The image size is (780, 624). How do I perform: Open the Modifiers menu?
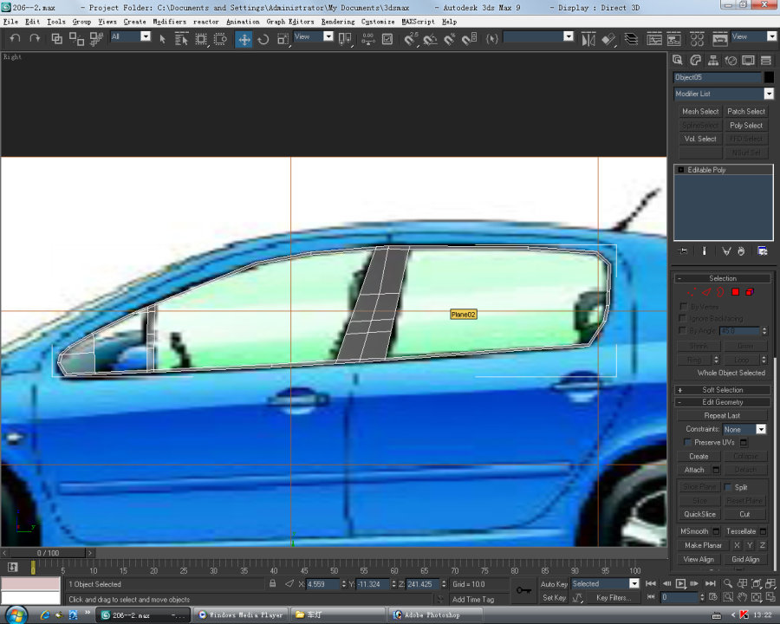[169, 22]
